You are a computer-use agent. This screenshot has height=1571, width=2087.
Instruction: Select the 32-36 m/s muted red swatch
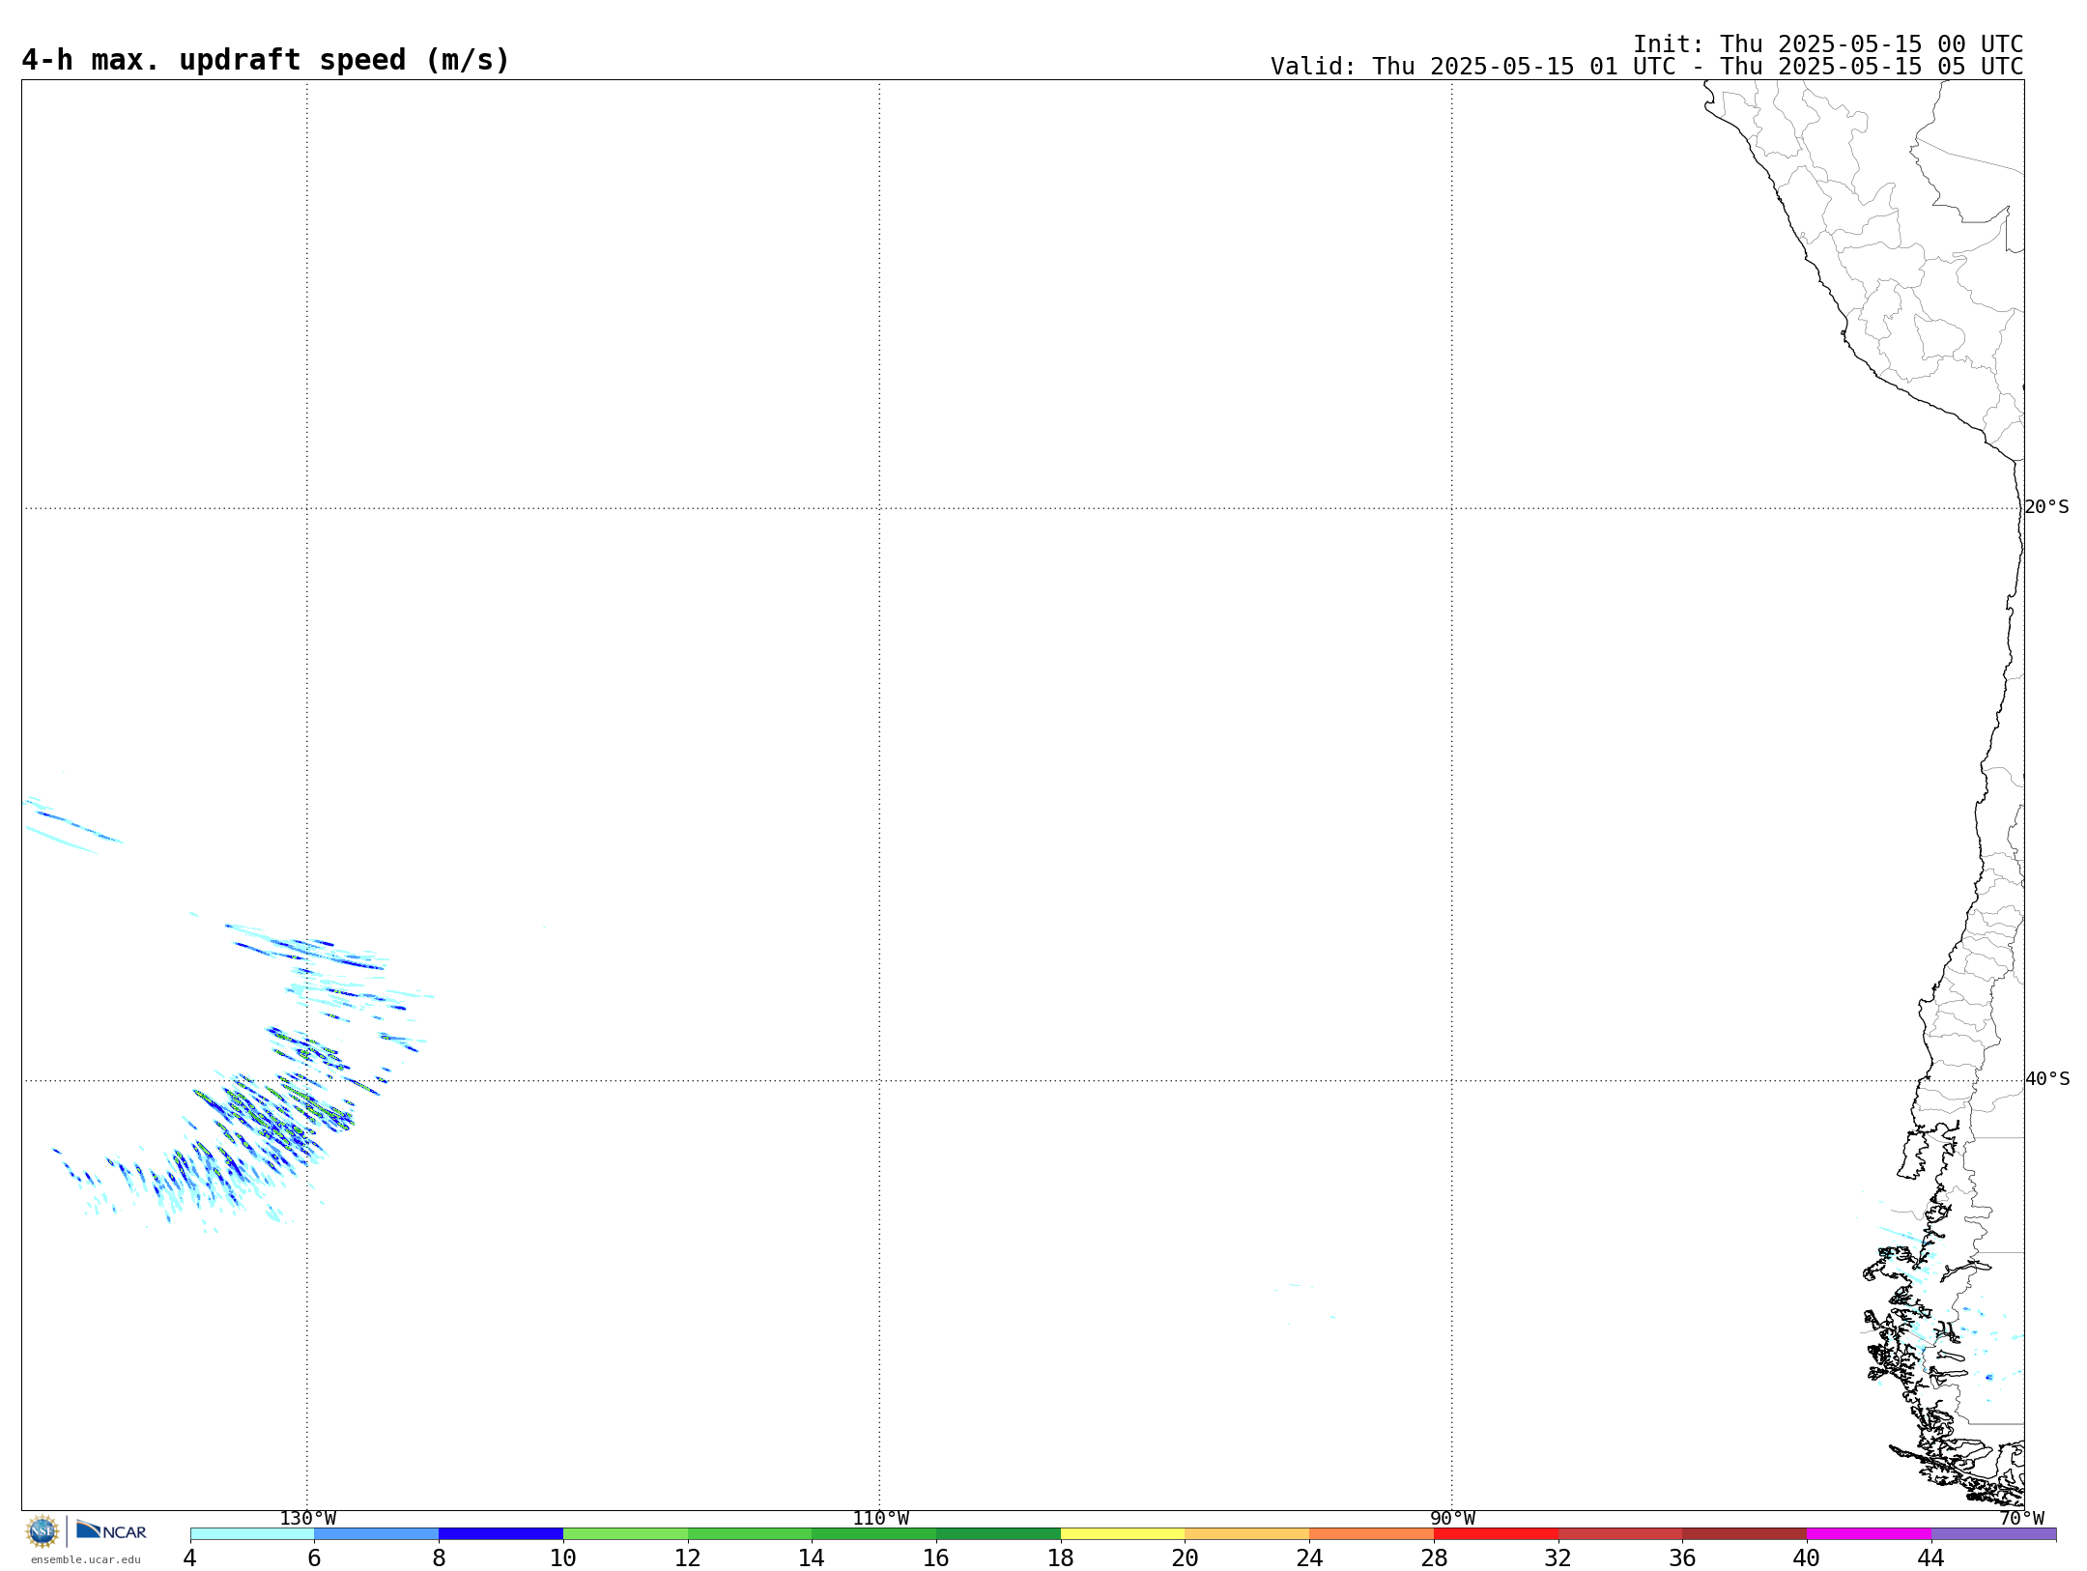1620,1534
